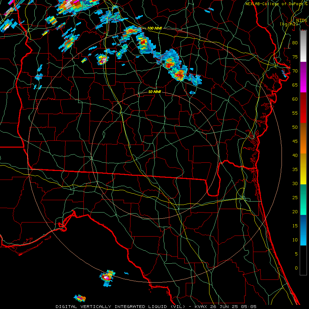Viewport: 309px width, 309px height.
Task: Select the green segment of the VIL scale
Action: pyautogui.click(x=303, y=199)
